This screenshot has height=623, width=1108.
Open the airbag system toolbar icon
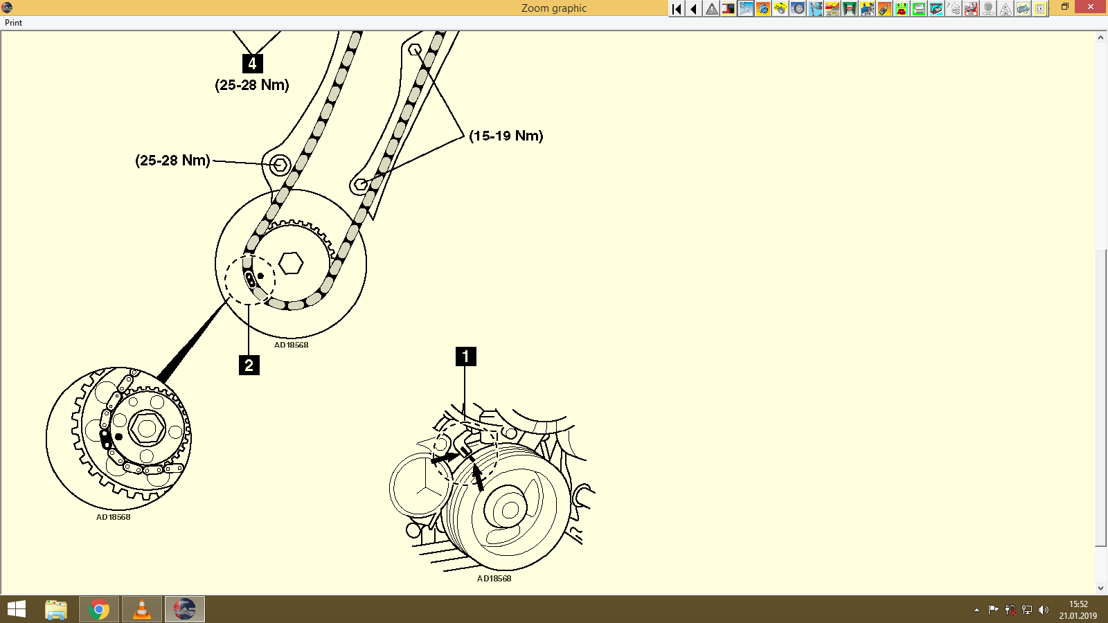tap(970, 9)
